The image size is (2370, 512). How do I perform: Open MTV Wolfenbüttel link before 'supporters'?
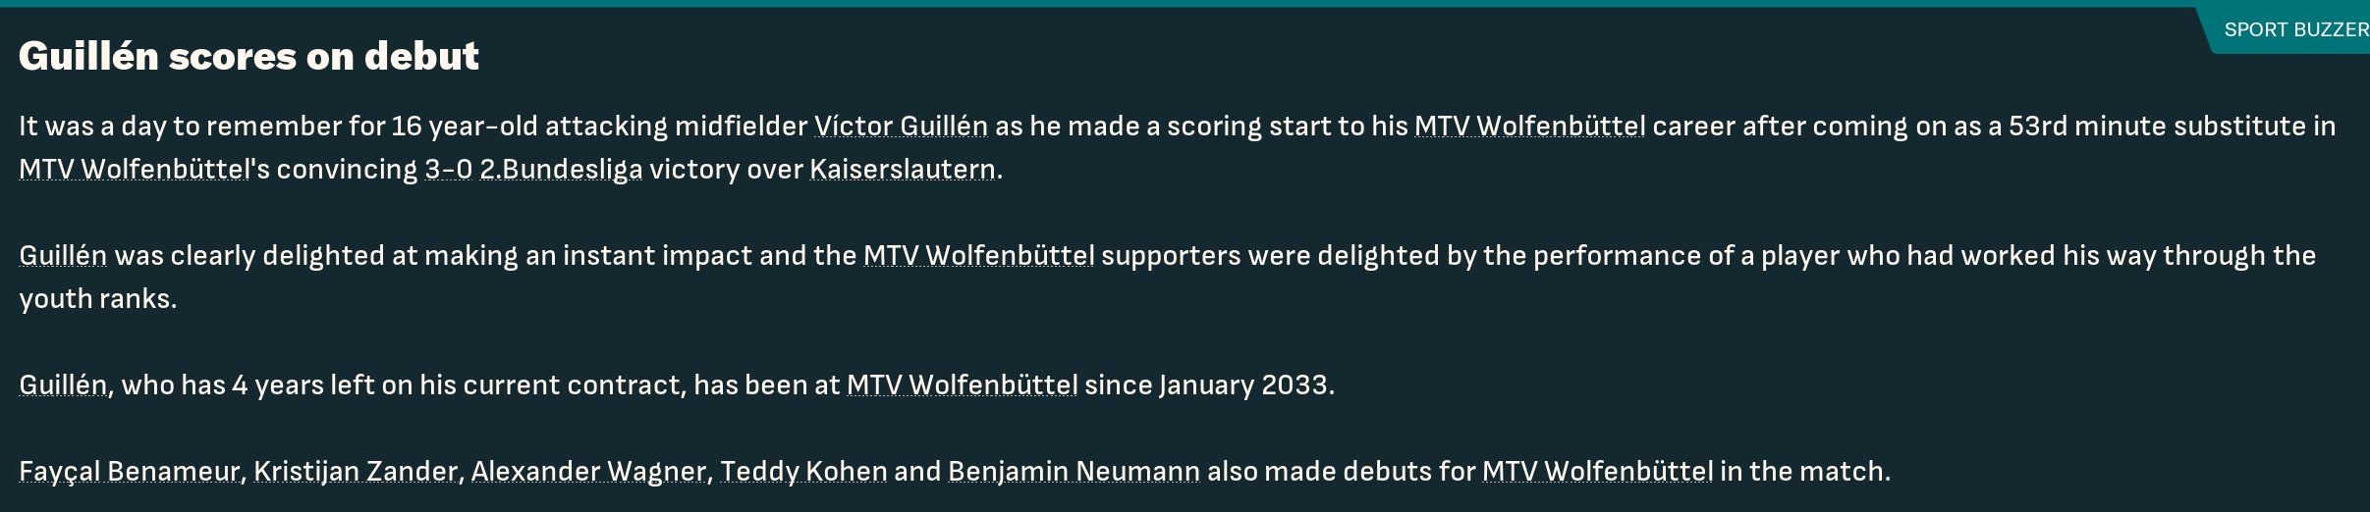978,256
